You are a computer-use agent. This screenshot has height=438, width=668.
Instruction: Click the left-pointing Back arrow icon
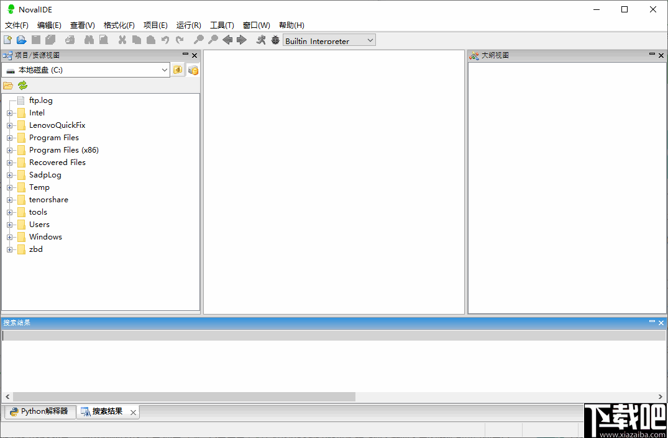[x=227, y=40]
